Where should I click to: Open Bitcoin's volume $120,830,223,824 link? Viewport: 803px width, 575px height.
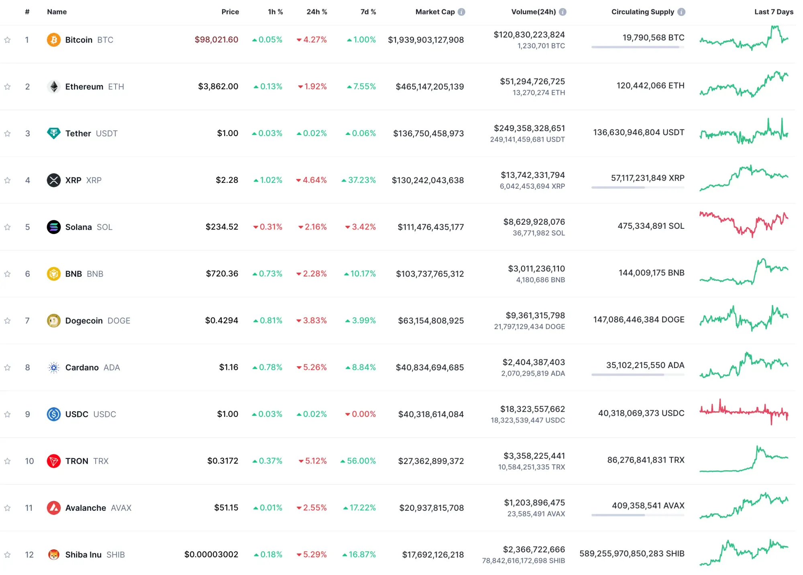[x=529, y=35]
